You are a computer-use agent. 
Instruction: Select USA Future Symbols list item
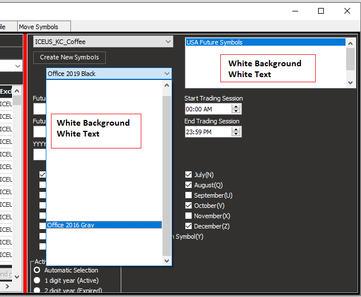tap(265, 42)
